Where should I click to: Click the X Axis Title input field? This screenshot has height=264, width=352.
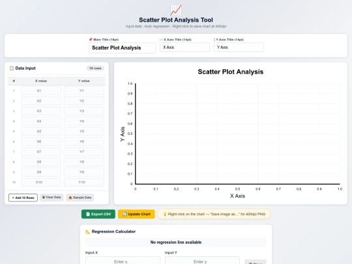pyautogui.click(x=184, y=48)
